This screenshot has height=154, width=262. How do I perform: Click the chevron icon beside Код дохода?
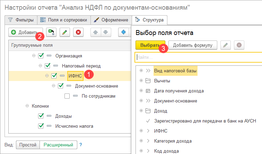(148, 151)
